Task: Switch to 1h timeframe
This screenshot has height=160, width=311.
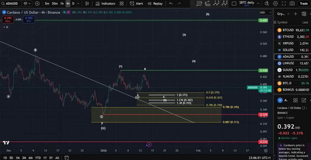Action: point(62,4)
